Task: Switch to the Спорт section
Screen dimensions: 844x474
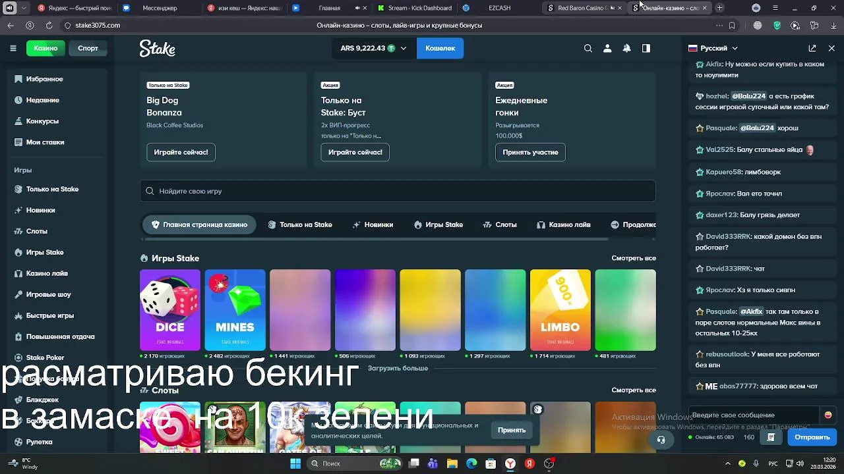Action: click(x=88, y=48)
